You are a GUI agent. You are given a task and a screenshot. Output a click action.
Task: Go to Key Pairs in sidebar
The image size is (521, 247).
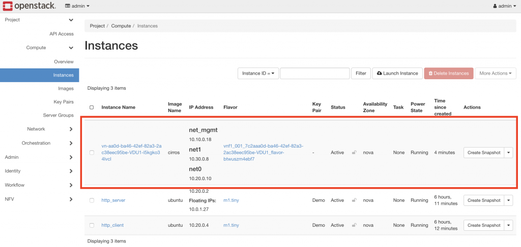(64, 102)
